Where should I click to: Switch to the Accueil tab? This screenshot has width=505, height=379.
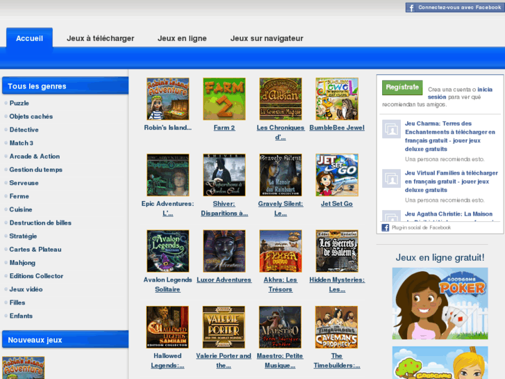(29, 38)
